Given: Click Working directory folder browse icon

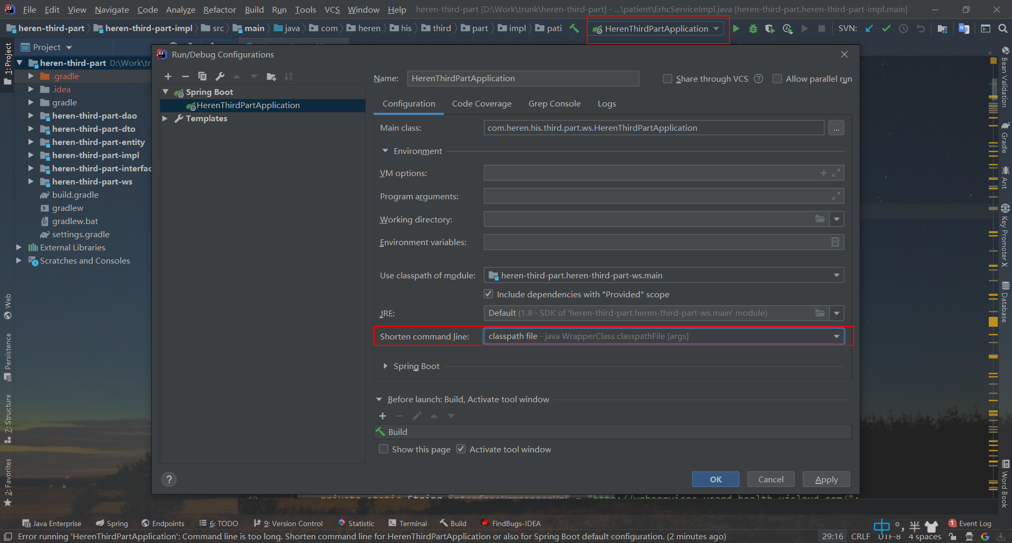Looking at the screenshot, I should tap(820, 219).
